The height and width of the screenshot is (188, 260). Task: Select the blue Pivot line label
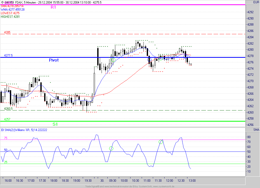(54, 60)
